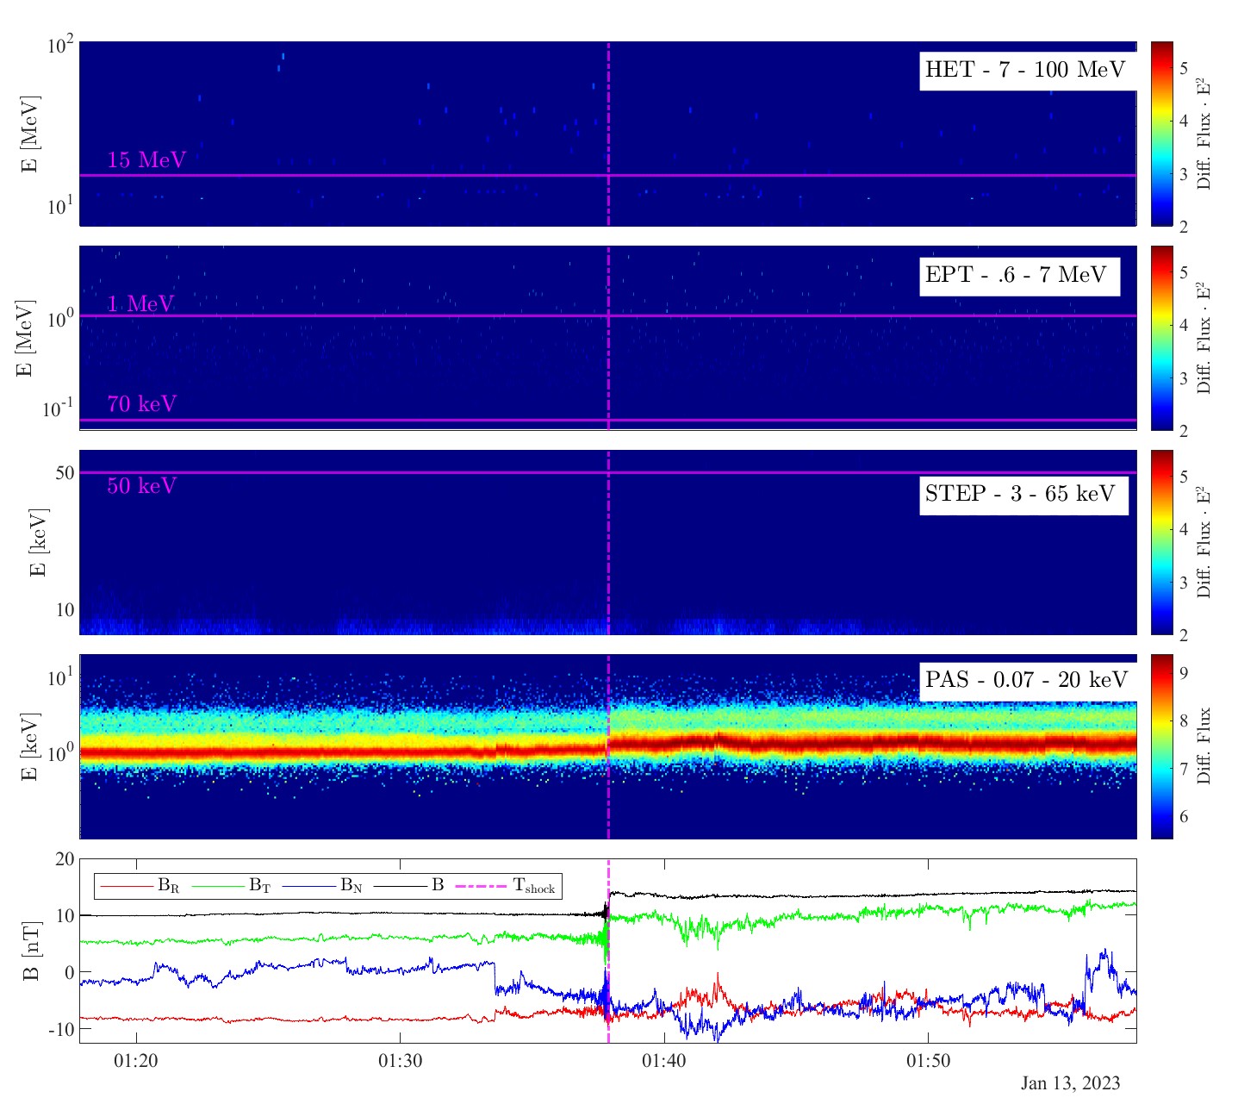Click the 01:50 tick label on time axis
This screenshot has width=1238, height=1104.
pos(928,1061)
